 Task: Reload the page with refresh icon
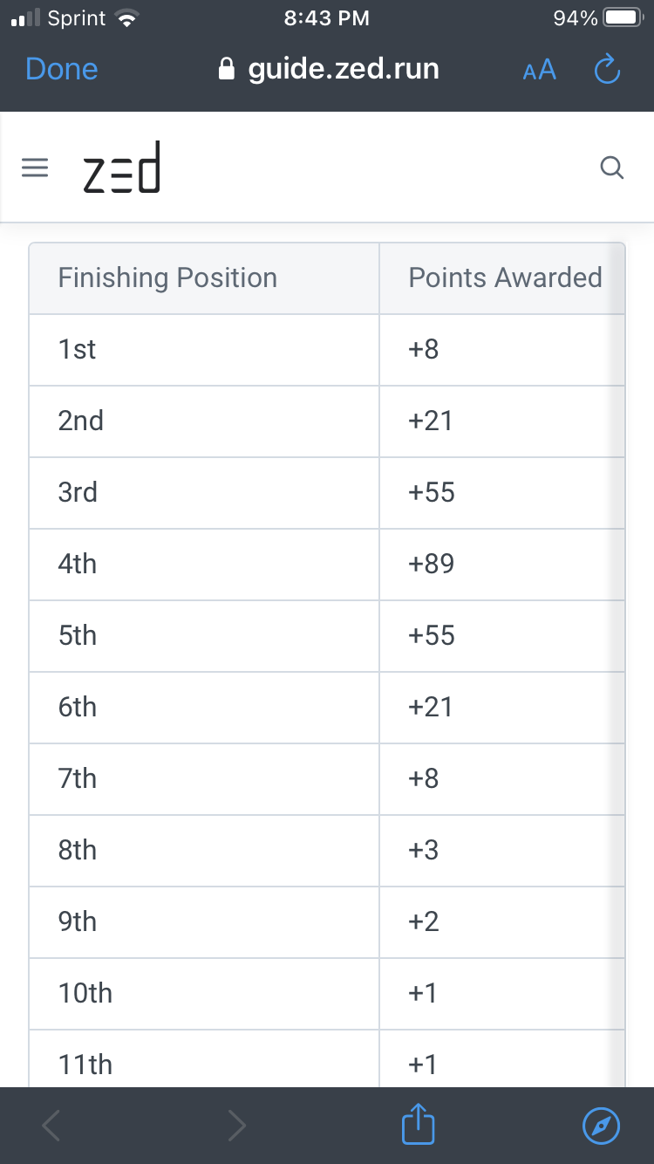[x=607, y=70]
